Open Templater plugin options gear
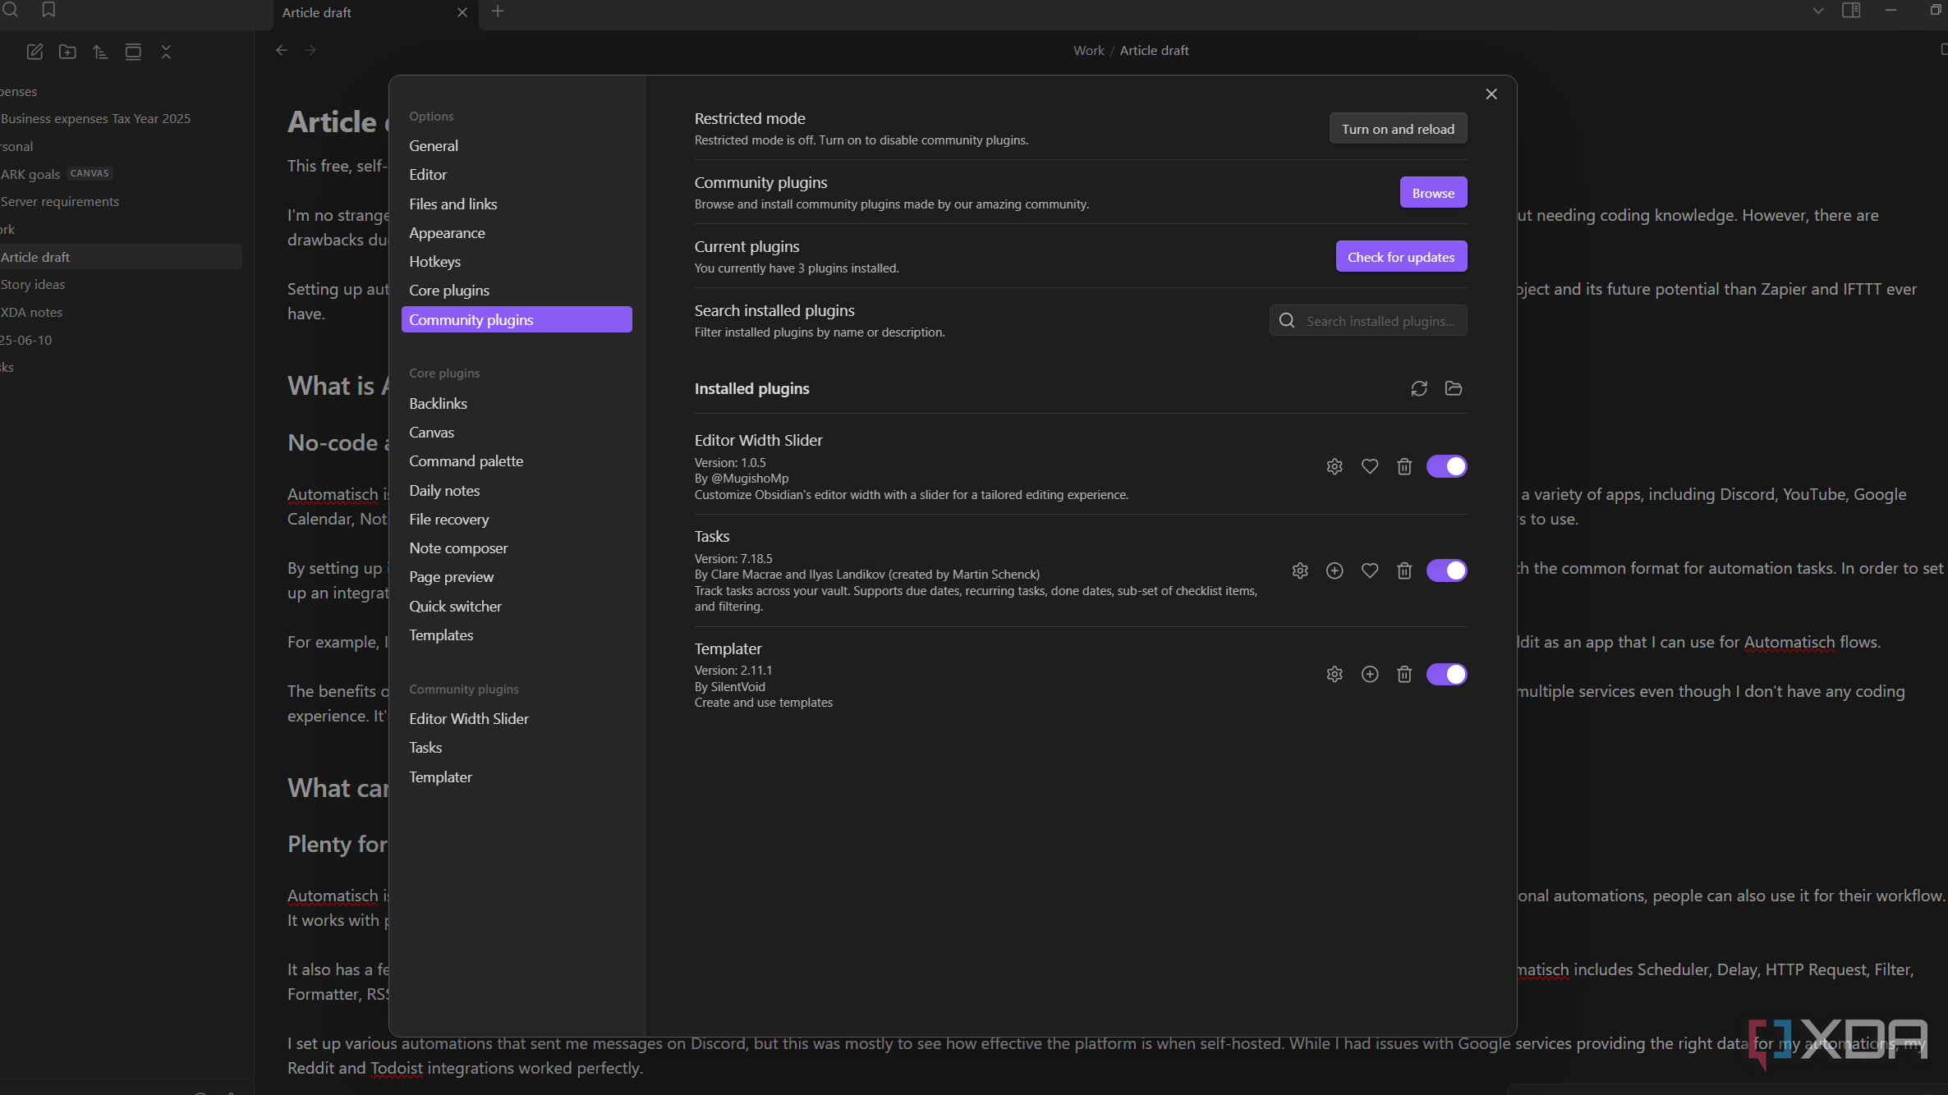This screenshot has width=1948, height=1095. click(x=1335, y=674)
